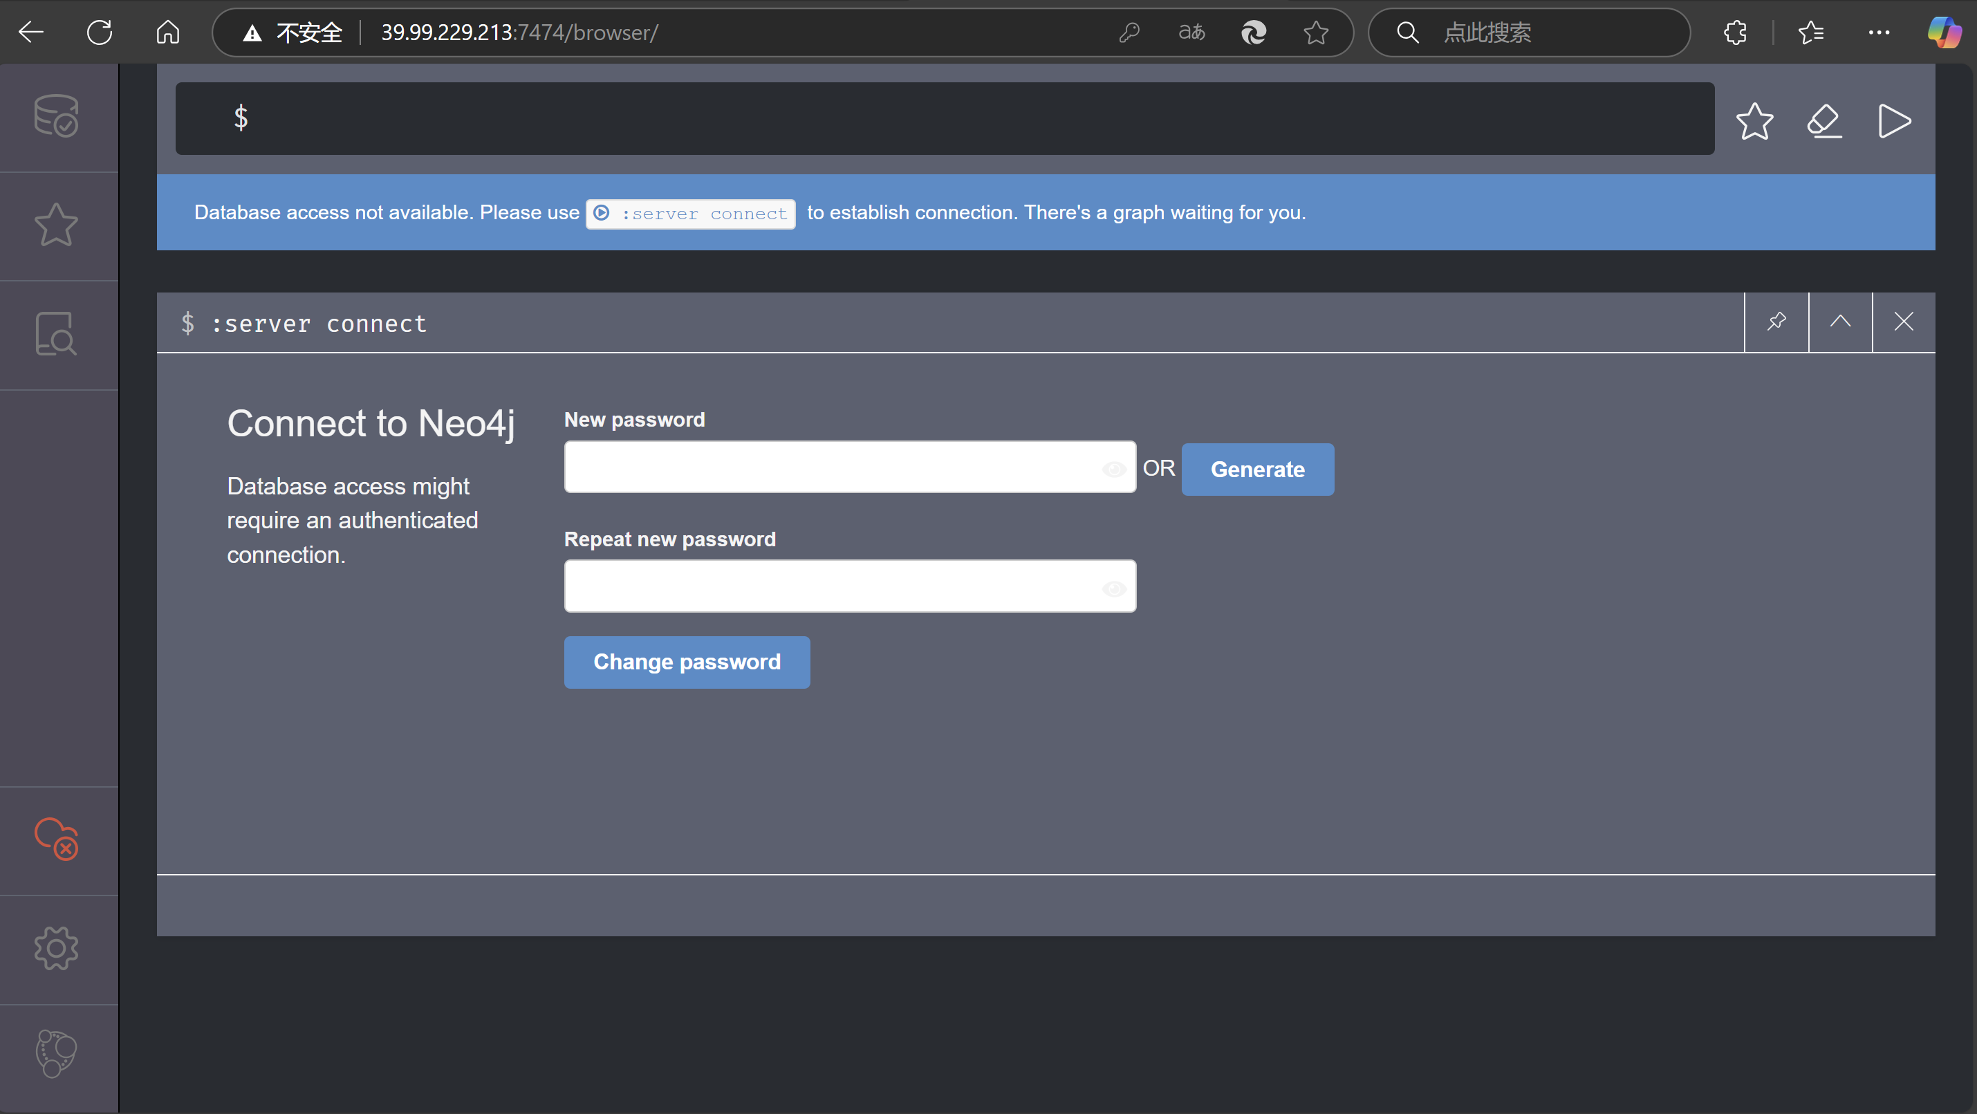
Task: Open browser extensions puzzle icon
Action: tap(1735, 33)
